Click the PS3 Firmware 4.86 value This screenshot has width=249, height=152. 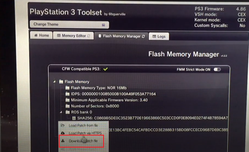pos(241,9)
